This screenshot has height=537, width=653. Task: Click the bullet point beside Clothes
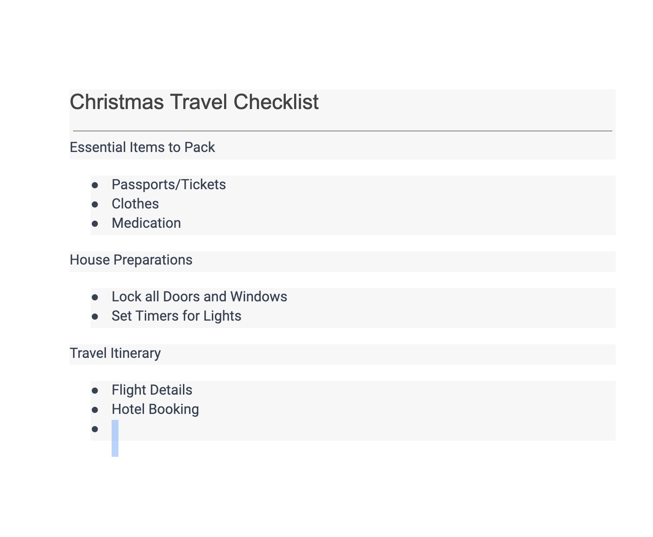pyautogui.click(x=95, y=204)
